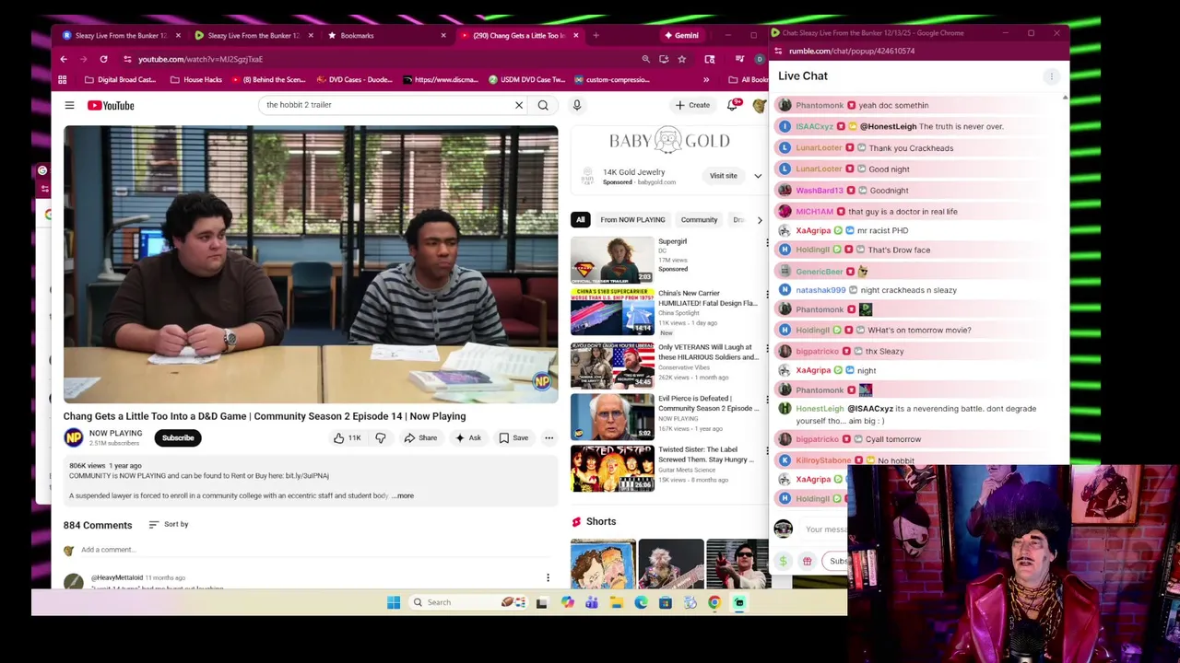1180x663 pixels.
Task: Expand hidden bookmarks with double chevron
Action: pos(706,79)
